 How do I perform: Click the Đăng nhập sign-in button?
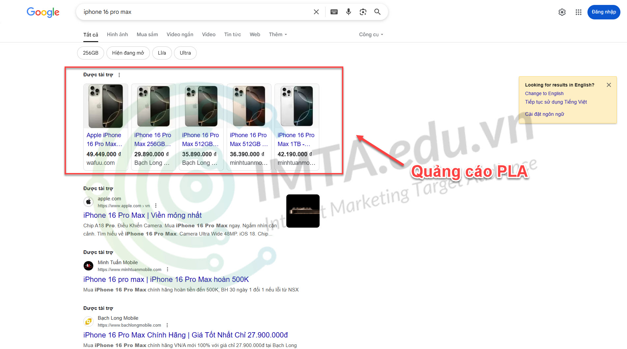coord(604,12)
